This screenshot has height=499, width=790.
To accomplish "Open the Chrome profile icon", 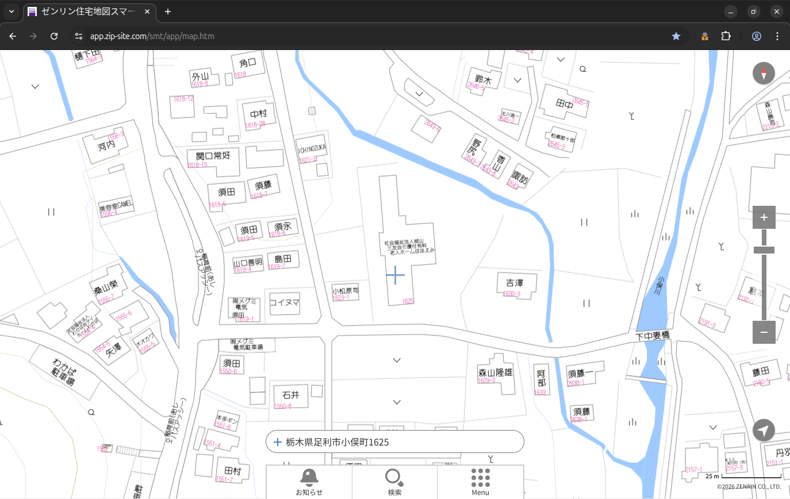I will coord(756,36).
